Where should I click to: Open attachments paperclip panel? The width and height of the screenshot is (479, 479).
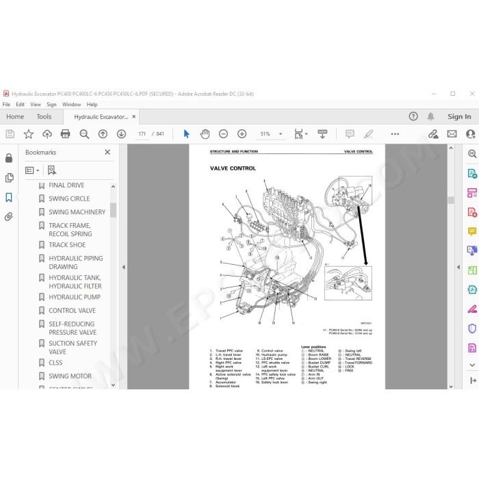coord(9,217)
